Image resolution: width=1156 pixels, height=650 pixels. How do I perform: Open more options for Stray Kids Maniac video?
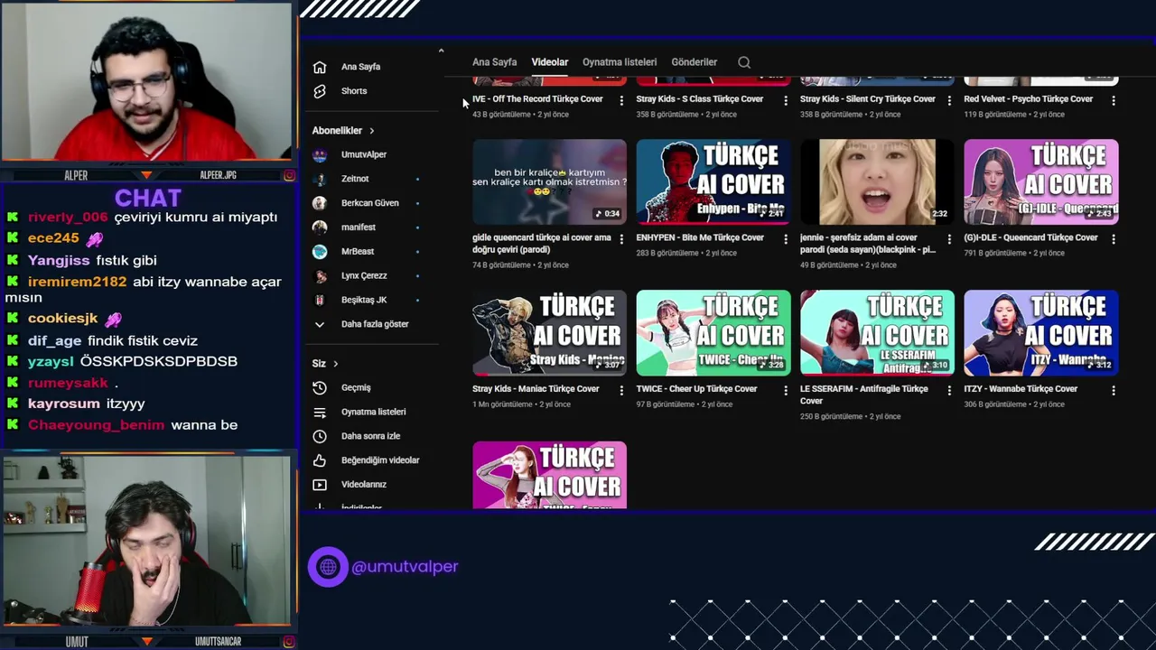click(x=621, y=390)
